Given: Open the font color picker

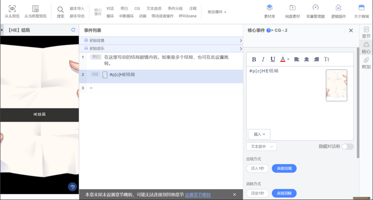Looking at the screenshot, I should click(x=284, y=59).
